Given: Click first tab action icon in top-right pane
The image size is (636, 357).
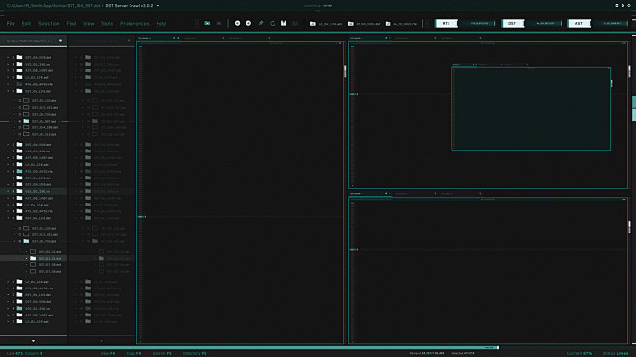Looking at the screenshot, I should pyautogui.click(x=386, y=38).
